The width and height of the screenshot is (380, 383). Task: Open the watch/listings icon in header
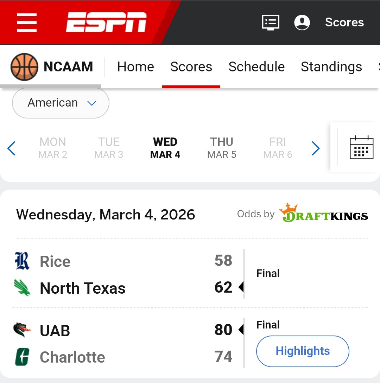click(271, 23)
